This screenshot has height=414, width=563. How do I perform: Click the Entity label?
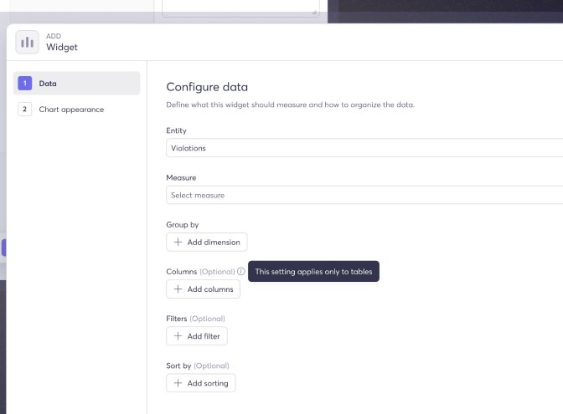coord(176,130)
